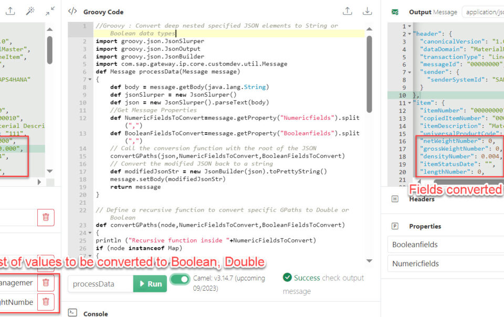
Task: Click the Headers section label
Action: coord(422,199)
